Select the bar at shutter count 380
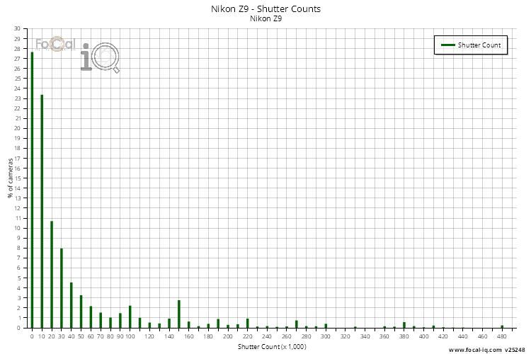The width and height of the screenshot is (531, 354). coord(404,325)
